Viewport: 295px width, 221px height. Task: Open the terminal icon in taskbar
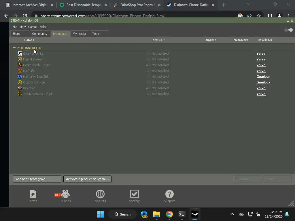point(182,214)
